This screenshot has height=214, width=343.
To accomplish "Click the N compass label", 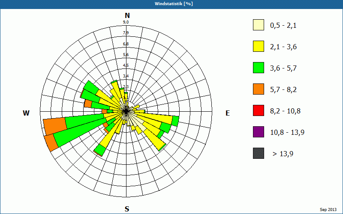I will [127, 15].
